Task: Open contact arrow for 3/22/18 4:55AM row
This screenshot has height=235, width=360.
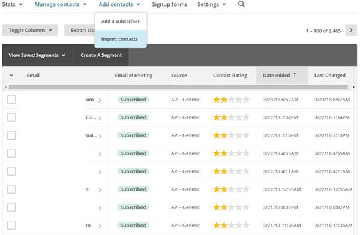Action: tap(100, 154)
